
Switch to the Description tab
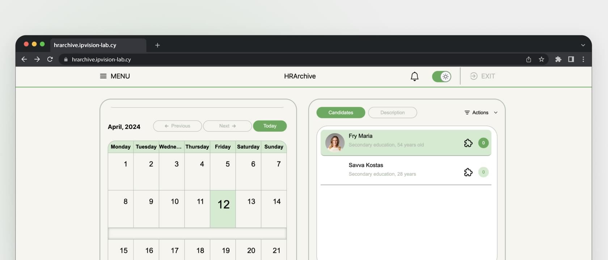click(x=392, y=113)
